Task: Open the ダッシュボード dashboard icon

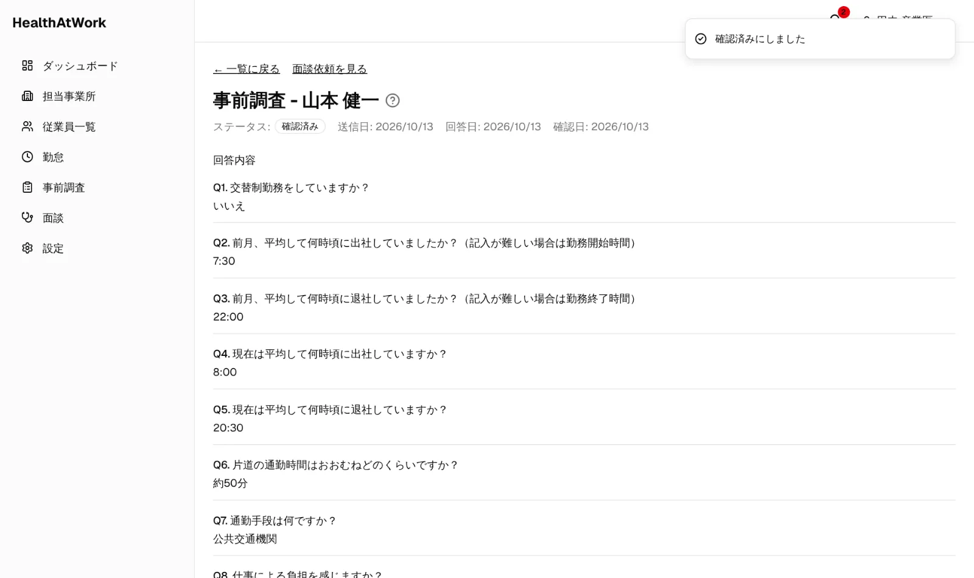Action: [27, 66]
